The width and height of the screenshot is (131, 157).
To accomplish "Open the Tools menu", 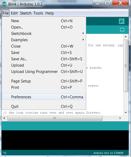I will point(38,13).
